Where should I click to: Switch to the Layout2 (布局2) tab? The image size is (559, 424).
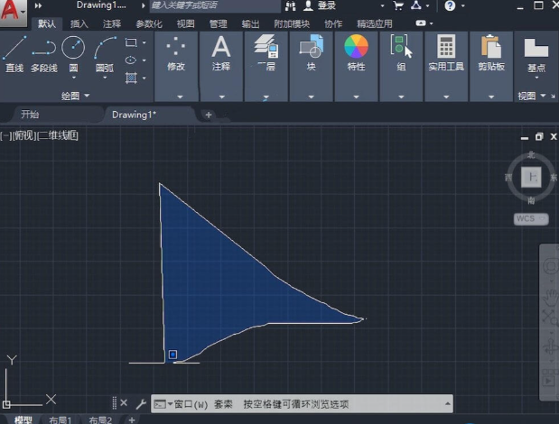(x=100, y=420)
